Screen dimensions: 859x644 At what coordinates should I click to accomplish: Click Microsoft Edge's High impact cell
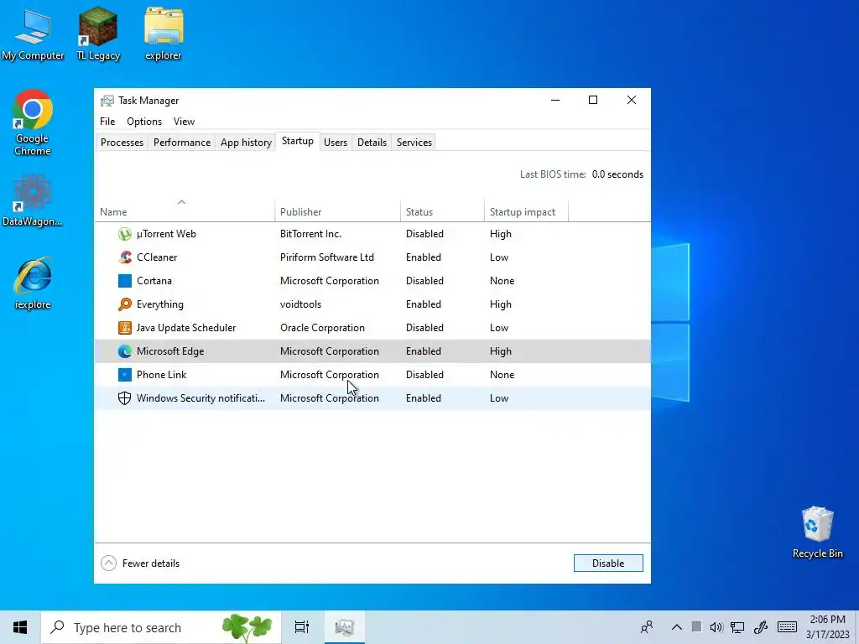pos(501,351)
